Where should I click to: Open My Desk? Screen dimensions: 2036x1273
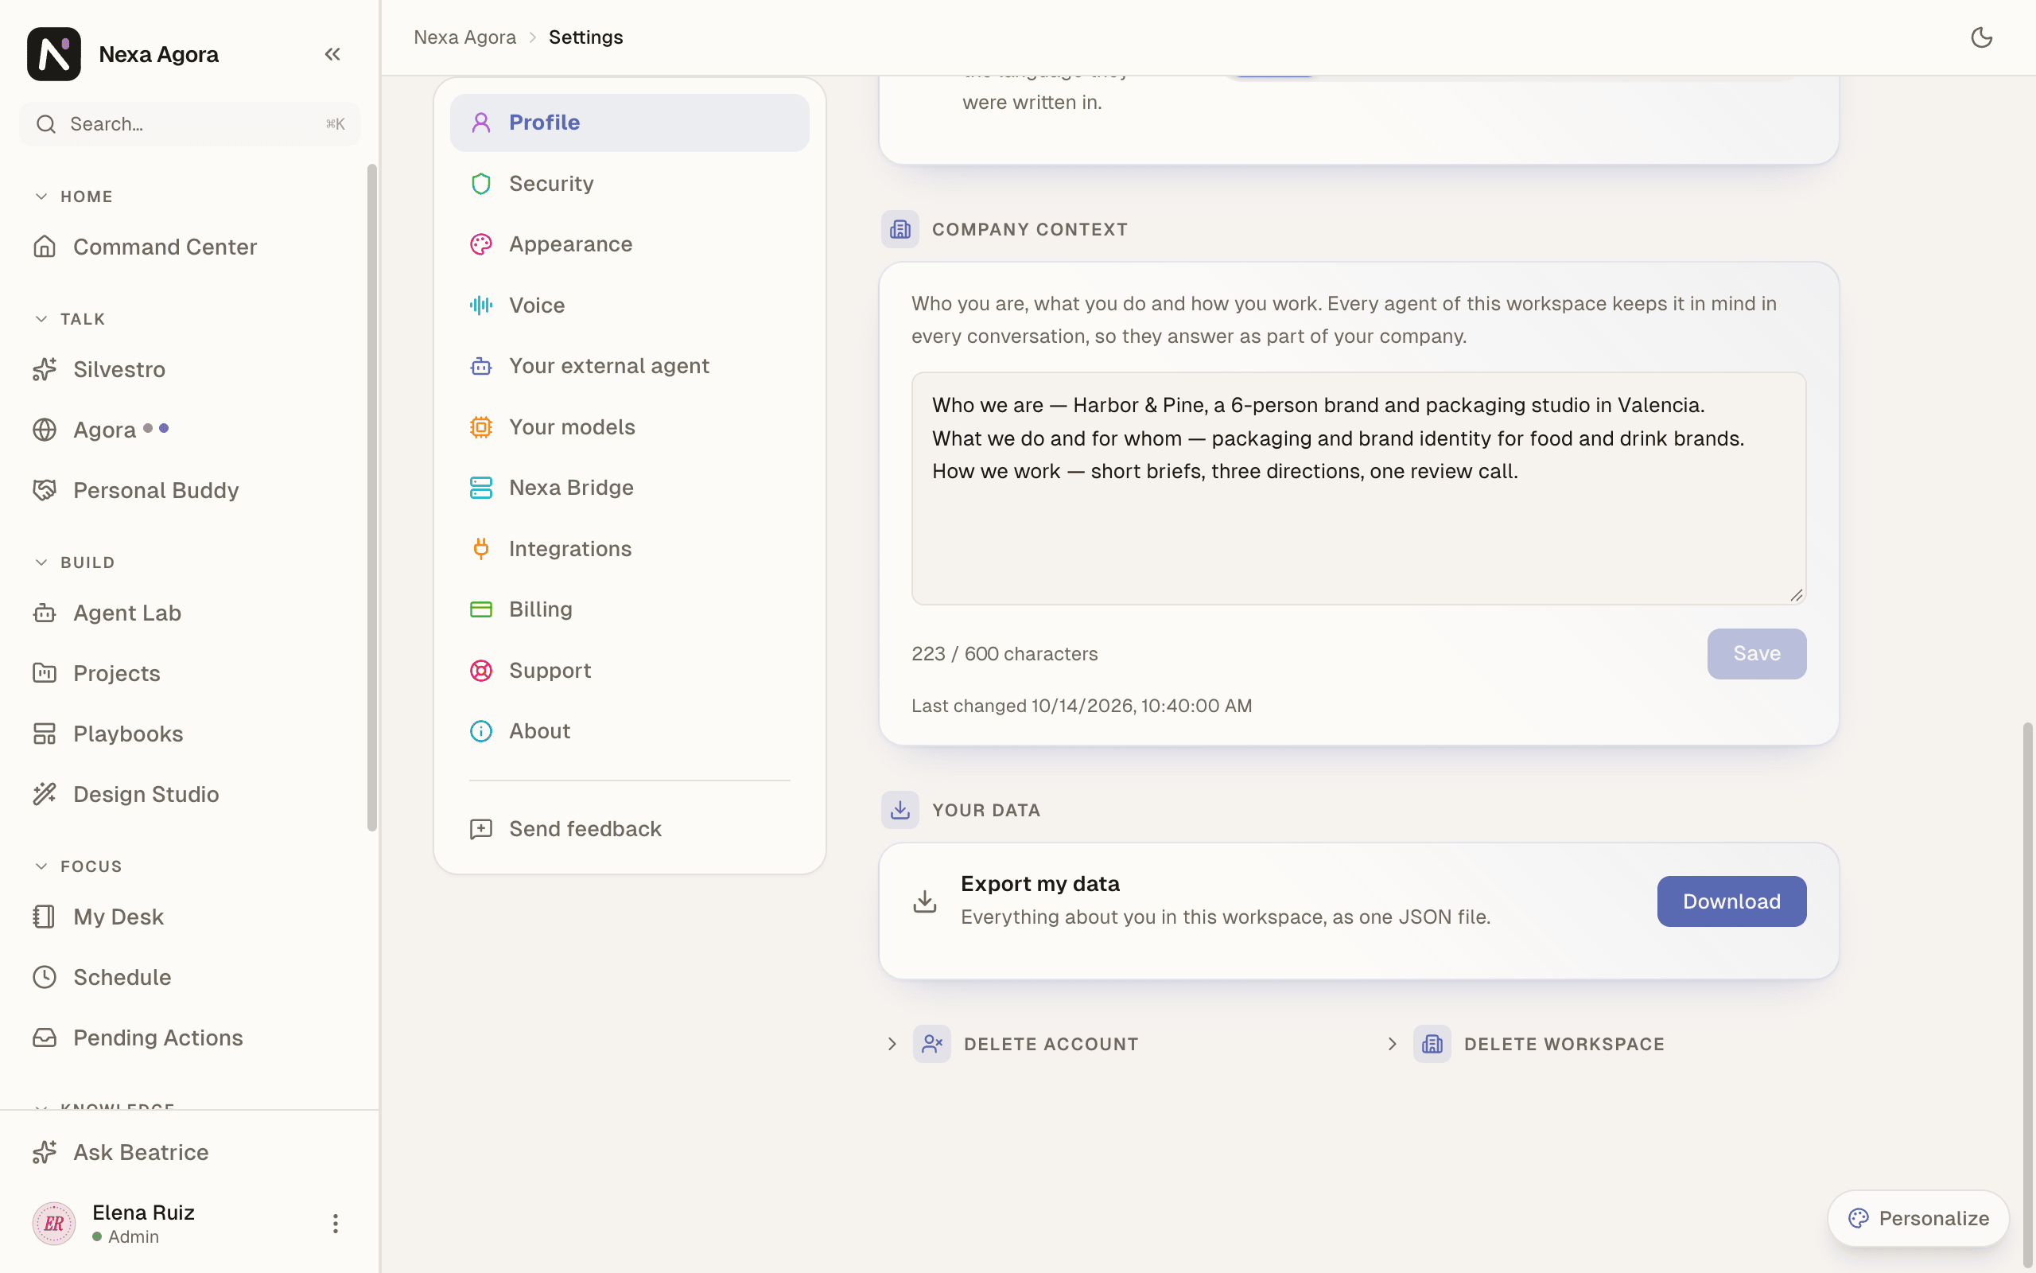point(189,916)
